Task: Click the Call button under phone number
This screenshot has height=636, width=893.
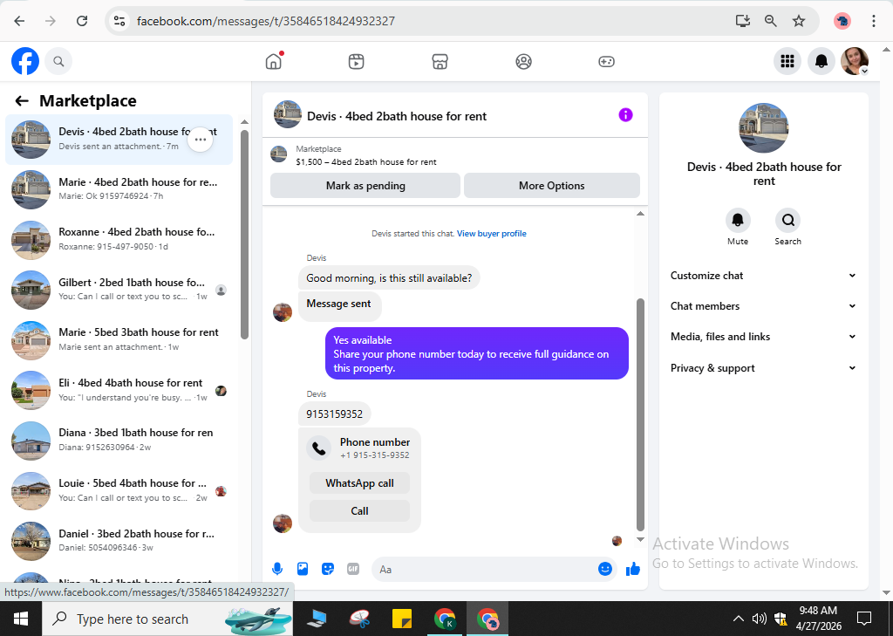Action: click(359, 511)
